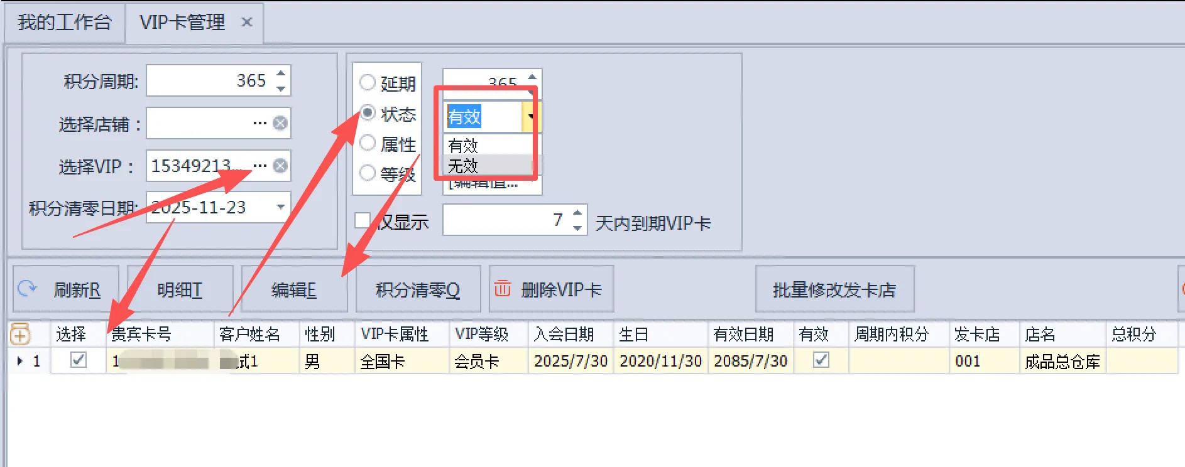Clear the 选择店铺 field with its X icon
The width and height of the screenshot is (1185, 467).
point(280,123)
